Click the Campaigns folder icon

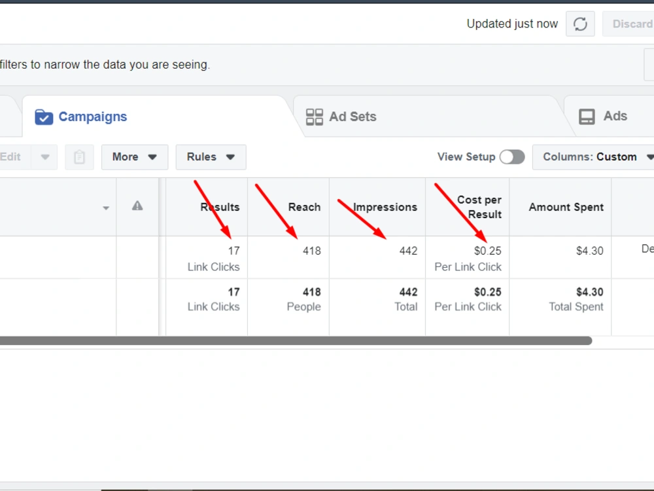coord(44,117)
